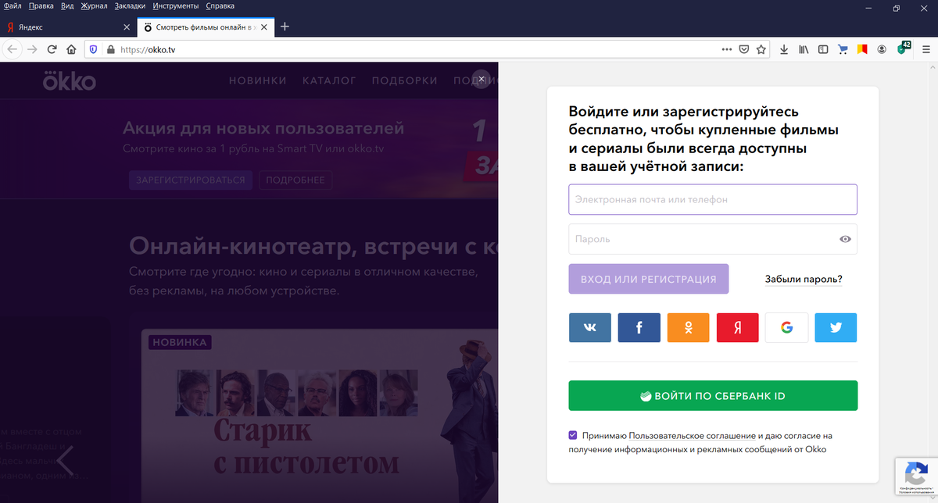The width and height of the screenshot is (938, 503).
Task: Open page actions three-dots menu
Action: [727, 48]
